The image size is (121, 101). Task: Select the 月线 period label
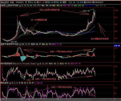point(12,2)
